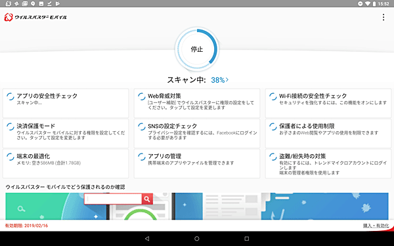Tap spinner icon beside 端末の最適化
Viewport: 394px width, 246px height.
11,157
